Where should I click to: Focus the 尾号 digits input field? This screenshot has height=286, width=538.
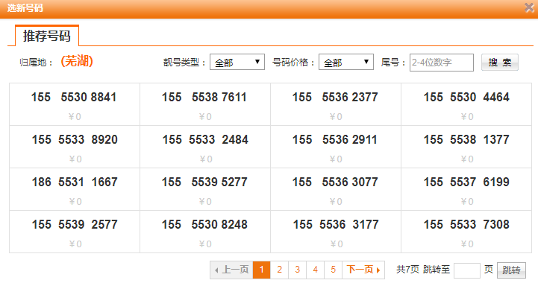pos(441,63)
